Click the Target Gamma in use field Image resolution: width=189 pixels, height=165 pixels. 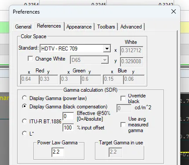point(116,152)
